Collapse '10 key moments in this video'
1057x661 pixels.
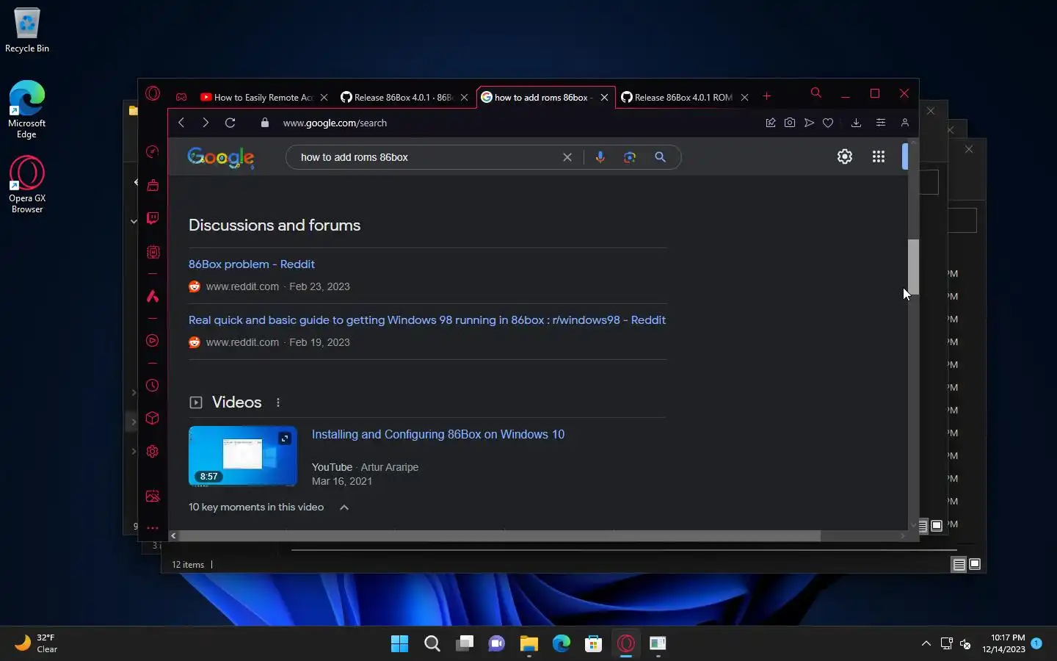(344, 508)
